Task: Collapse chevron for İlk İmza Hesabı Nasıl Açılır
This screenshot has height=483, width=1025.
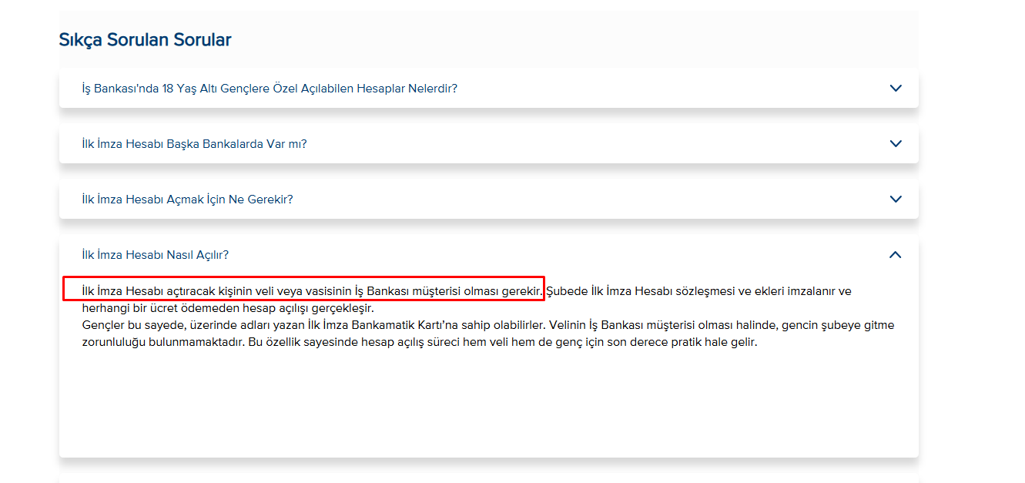Action: click(896, 254)
